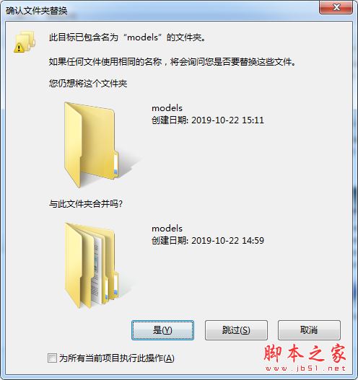Click the 如果任何文件使用相同的名称 message line
Image resolution: width=358 pixels, height=380 pixels.
(x=173, y=62)
